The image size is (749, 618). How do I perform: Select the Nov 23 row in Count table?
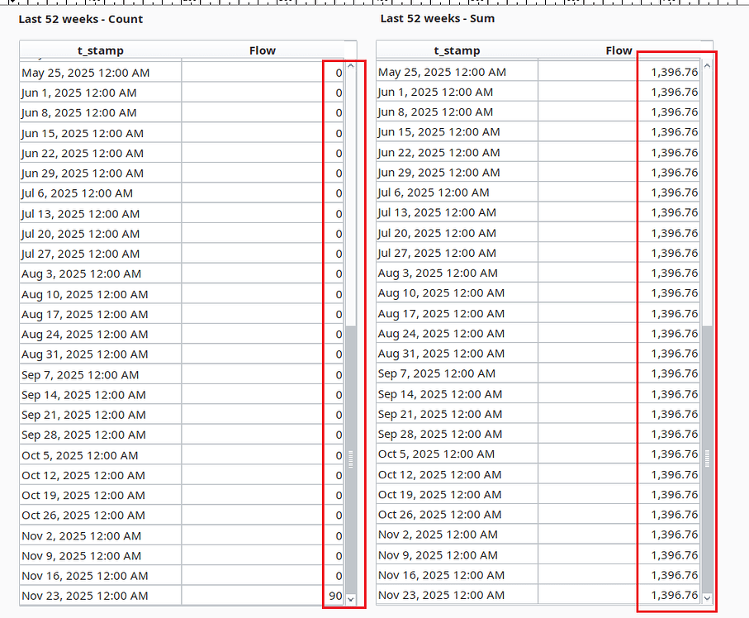(99, 596)
